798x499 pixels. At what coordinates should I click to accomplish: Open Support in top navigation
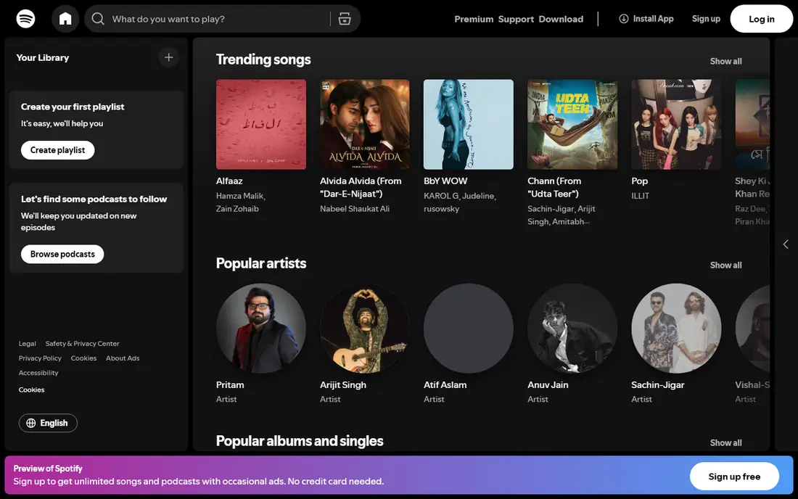516,19
